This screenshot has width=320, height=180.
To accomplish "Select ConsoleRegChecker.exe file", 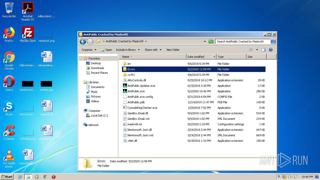I will [x=142, y=108].
